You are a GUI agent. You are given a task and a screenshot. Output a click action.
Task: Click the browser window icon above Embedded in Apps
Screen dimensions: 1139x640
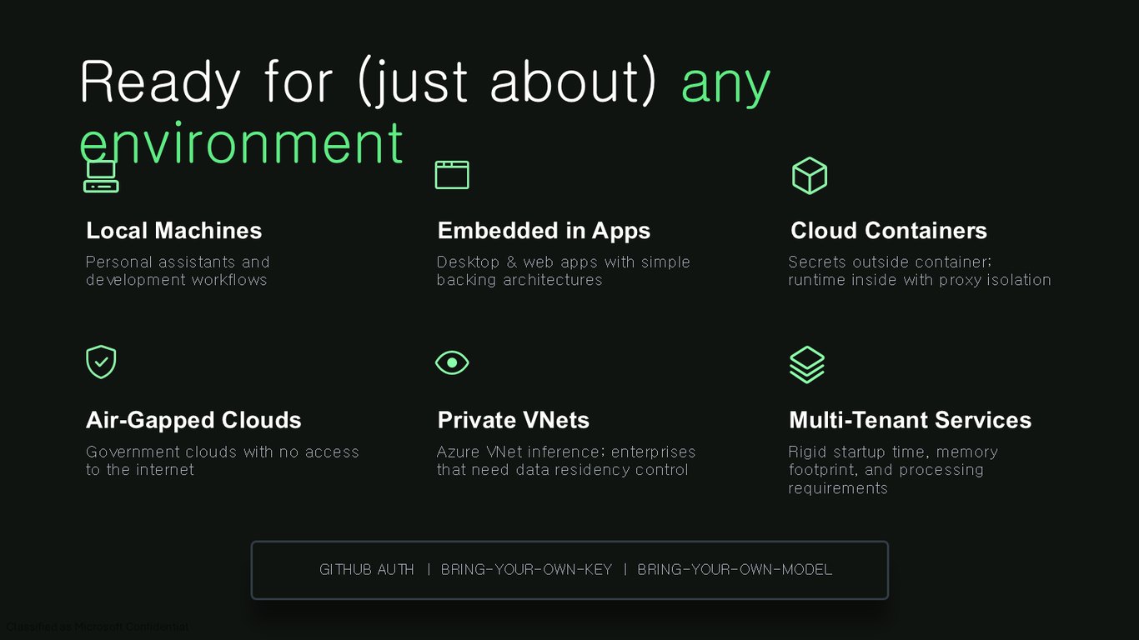[452, 175]
